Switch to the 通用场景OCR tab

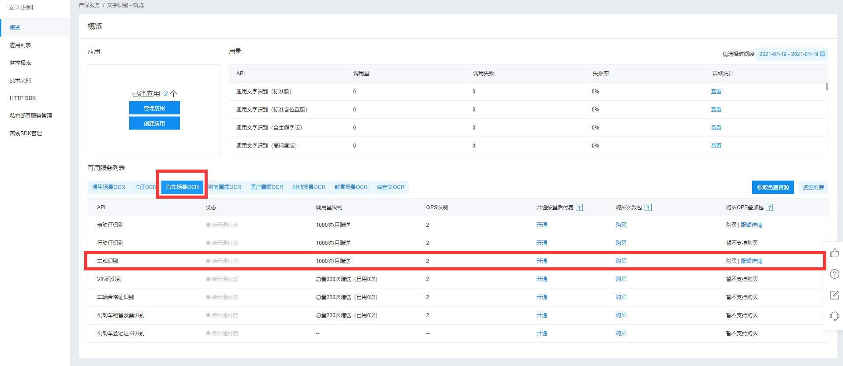(108, 187)
